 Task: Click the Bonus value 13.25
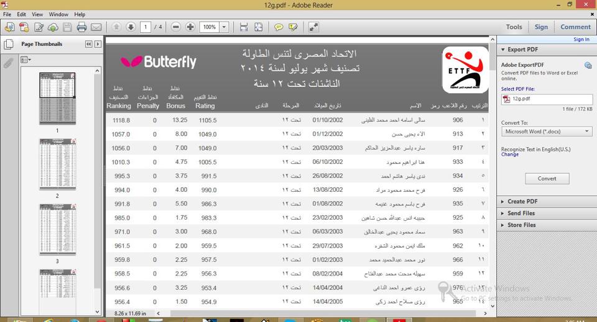click(180, 120)
